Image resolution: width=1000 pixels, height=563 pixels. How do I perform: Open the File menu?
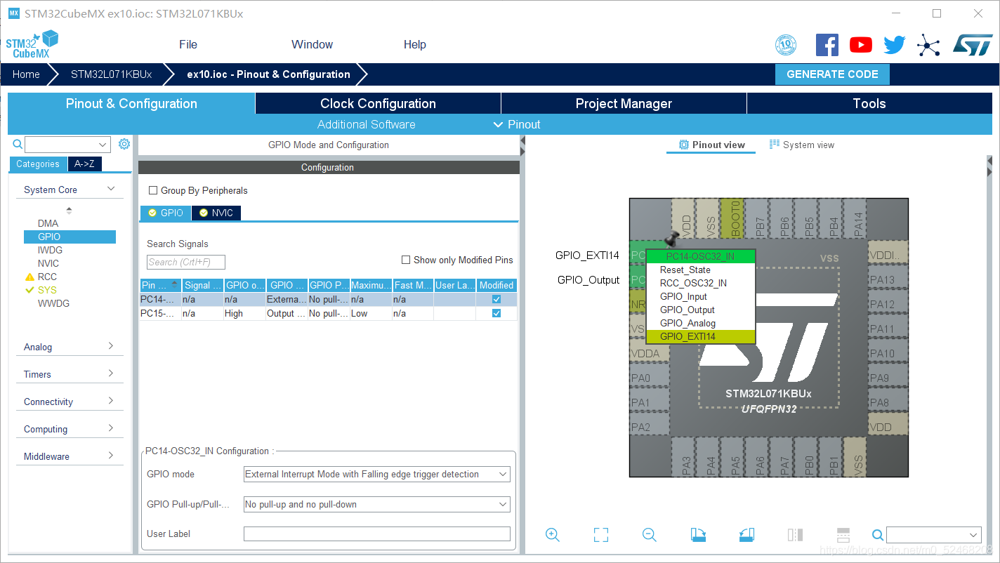(188, 44)
